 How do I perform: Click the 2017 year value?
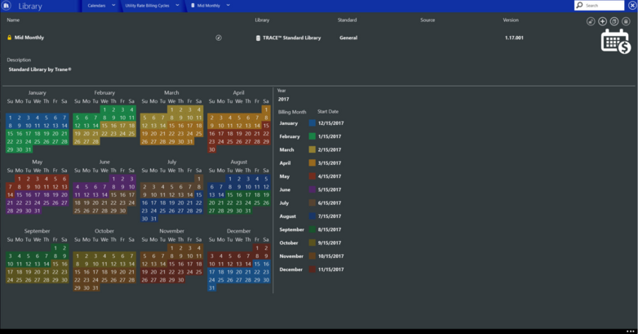(x=284, y=100)
